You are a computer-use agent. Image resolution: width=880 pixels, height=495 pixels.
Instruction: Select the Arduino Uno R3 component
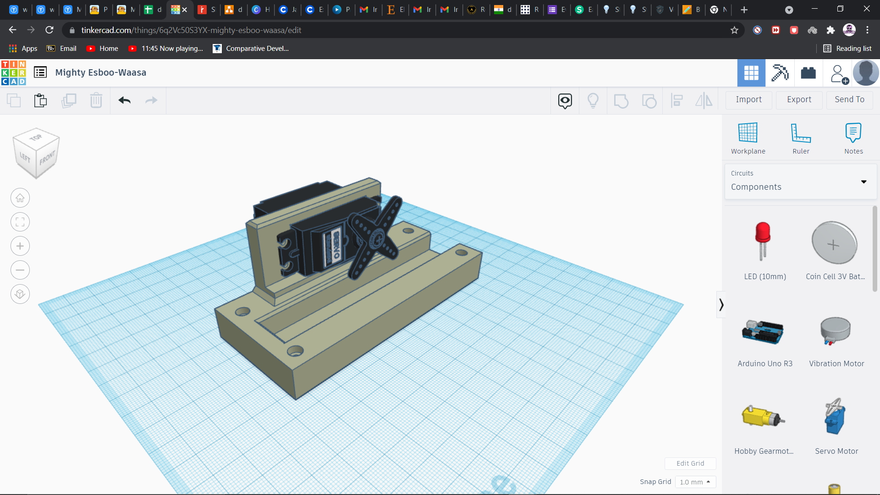(764, 332)
